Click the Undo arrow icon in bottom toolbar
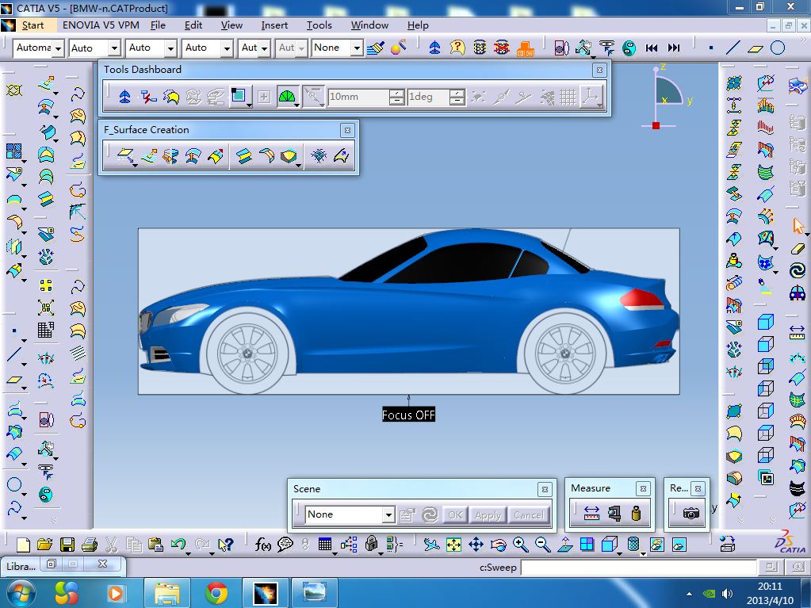The width and height of the screenshot is (811, 608). coord(178,545)
